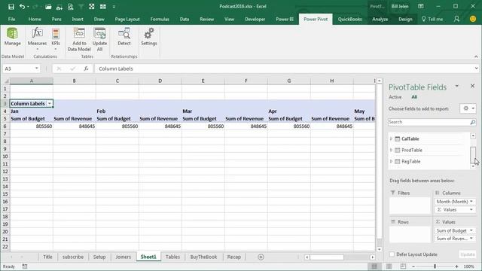This screenshot has width=482, height=271.
Task: Expand the ProdTable field list
Action: click(391, 150)
